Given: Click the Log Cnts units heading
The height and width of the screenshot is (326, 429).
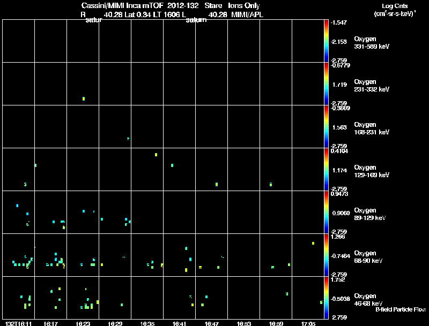Looking at the screenshot, I should (395, 6).
